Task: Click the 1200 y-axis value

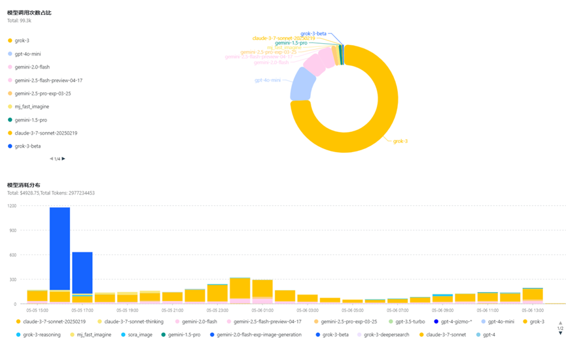Action: coord(12,206)
